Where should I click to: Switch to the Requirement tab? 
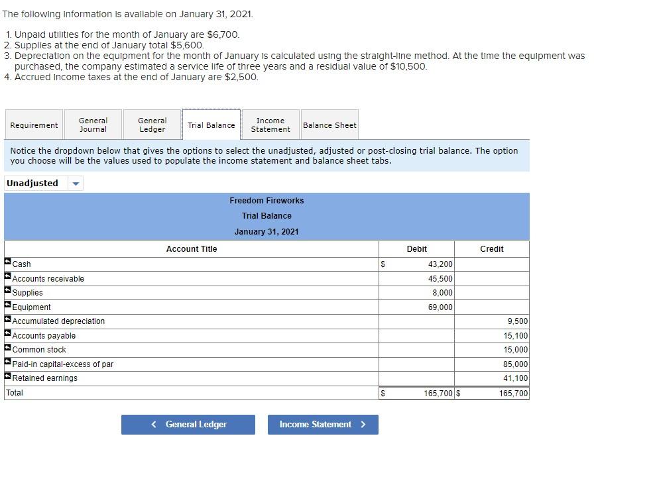click(x=34, y=125)
